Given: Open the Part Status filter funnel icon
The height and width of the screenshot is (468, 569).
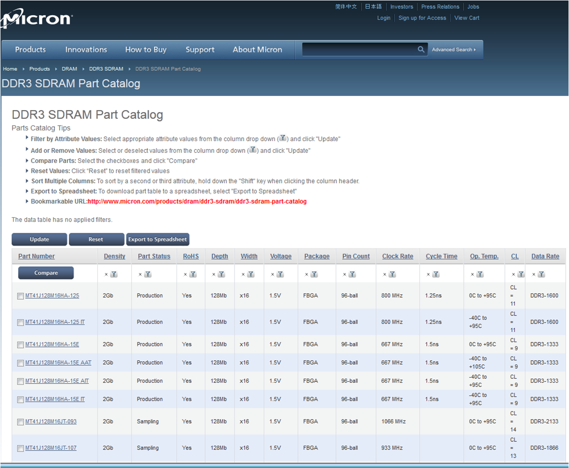Looking at the screenshot, I should point(148,274).
